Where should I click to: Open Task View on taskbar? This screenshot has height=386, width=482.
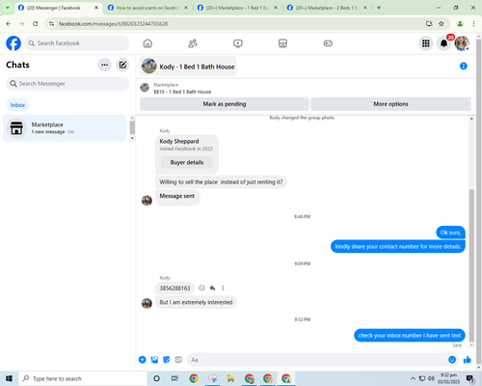[174, 378]
